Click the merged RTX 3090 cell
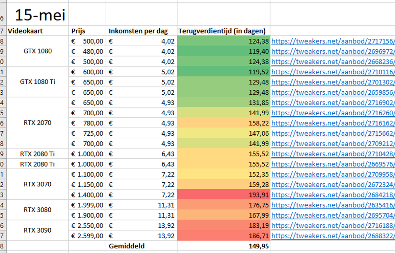The image size is (395, 253). (38, 230)
